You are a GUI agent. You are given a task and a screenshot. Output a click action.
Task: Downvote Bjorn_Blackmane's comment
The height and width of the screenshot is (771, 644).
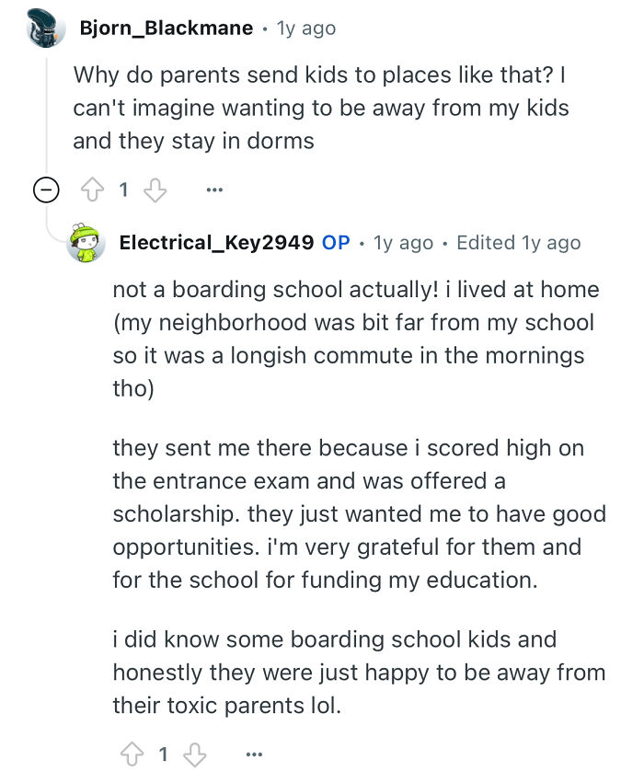[x=155, y=190]
